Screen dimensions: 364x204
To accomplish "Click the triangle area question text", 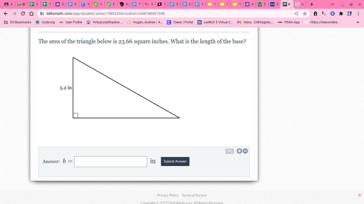I will (142, 41).
